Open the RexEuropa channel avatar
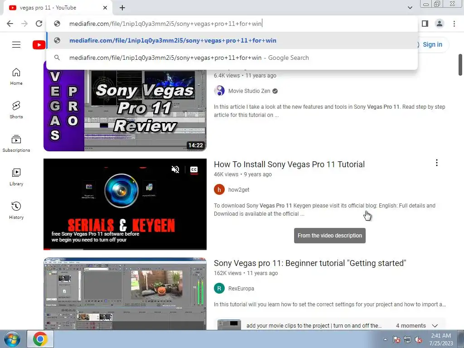This screenshot has height=348, width=464. click(x=219, y=288)
